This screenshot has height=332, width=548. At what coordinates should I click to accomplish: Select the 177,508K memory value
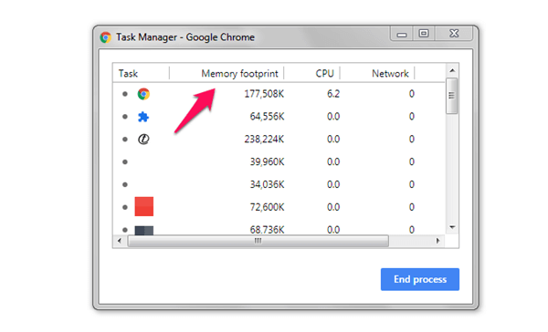[x=264, y=94]
